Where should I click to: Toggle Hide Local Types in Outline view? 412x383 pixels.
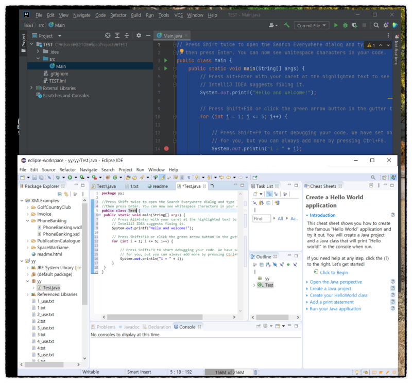coord(295,265)
